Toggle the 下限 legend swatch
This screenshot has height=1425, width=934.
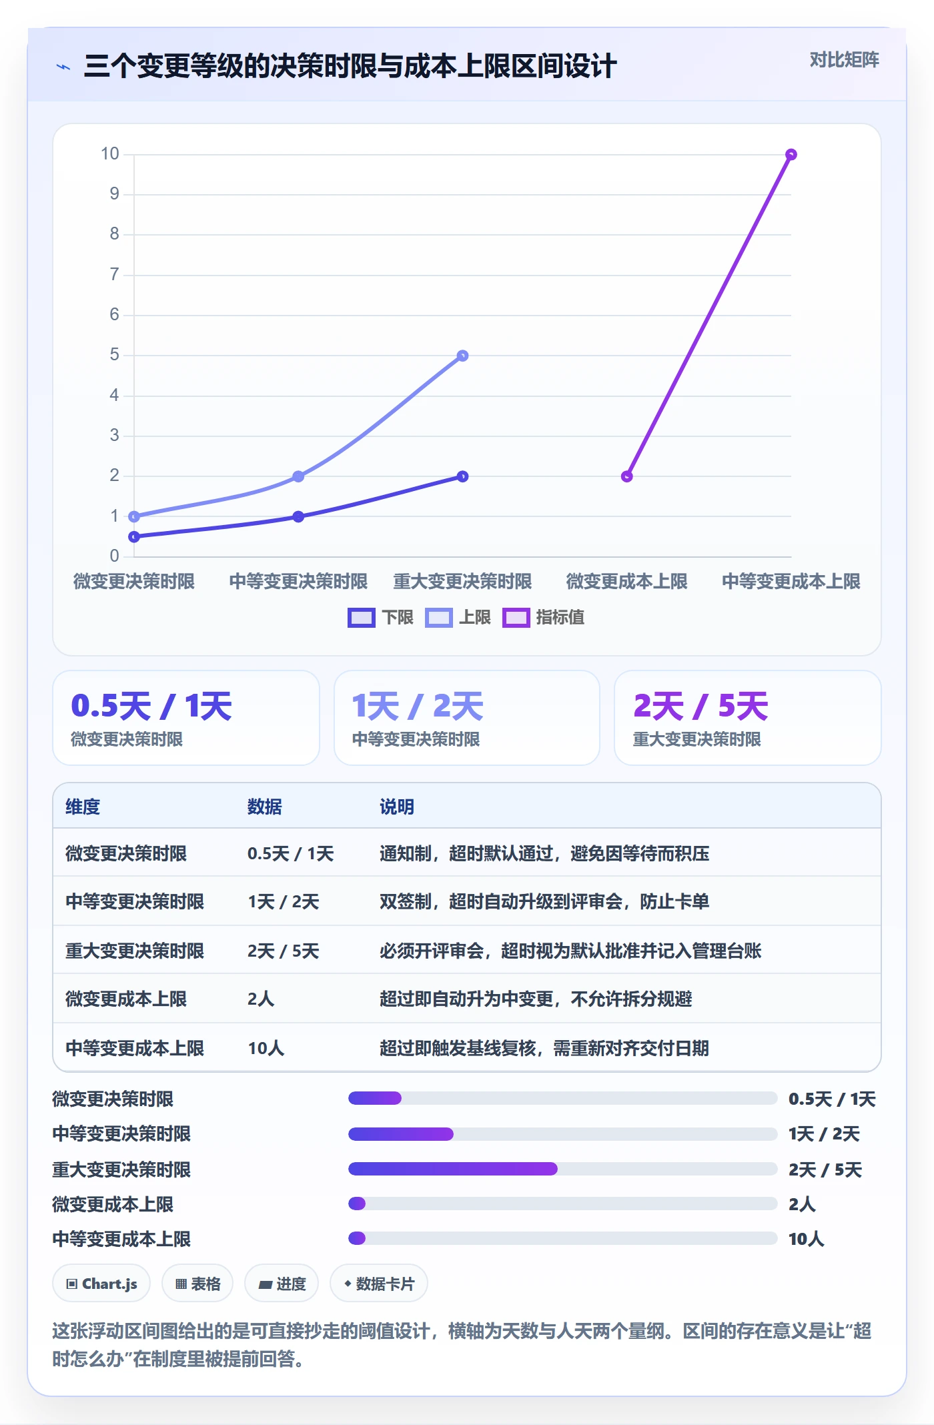coord(362,618)
